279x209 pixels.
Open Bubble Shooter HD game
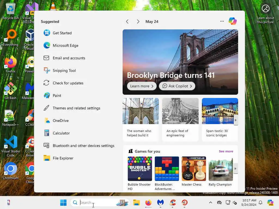pos(140,173)
